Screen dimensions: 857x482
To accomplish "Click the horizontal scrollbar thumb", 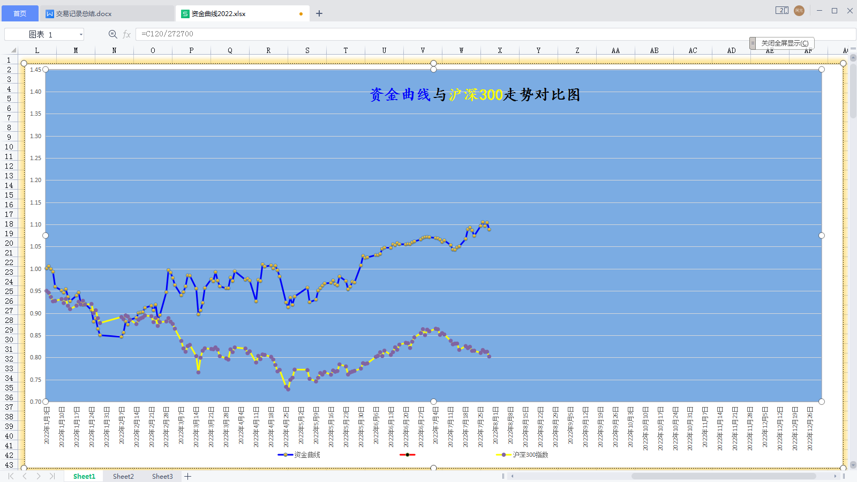I will [x=724, y=476].
